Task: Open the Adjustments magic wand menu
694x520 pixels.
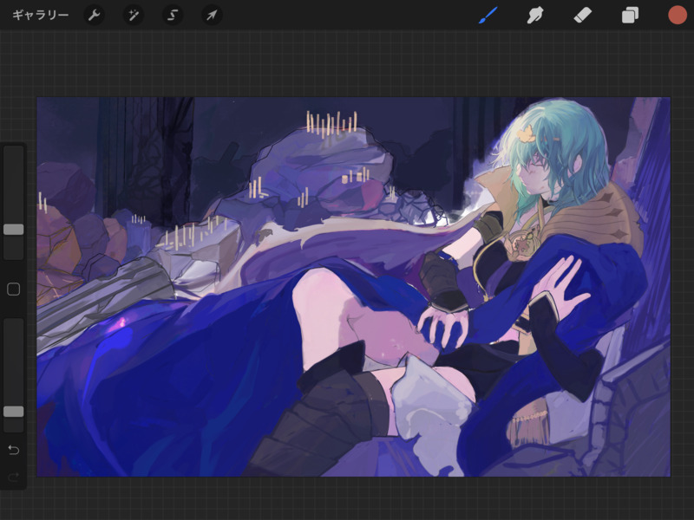Action: (134, 16)
